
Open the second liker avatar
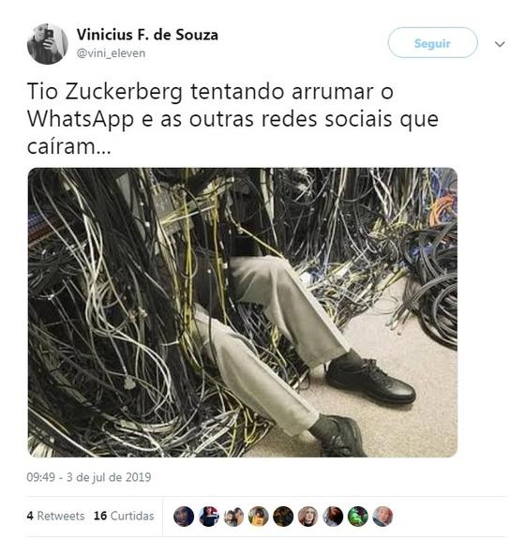point(209,517)
